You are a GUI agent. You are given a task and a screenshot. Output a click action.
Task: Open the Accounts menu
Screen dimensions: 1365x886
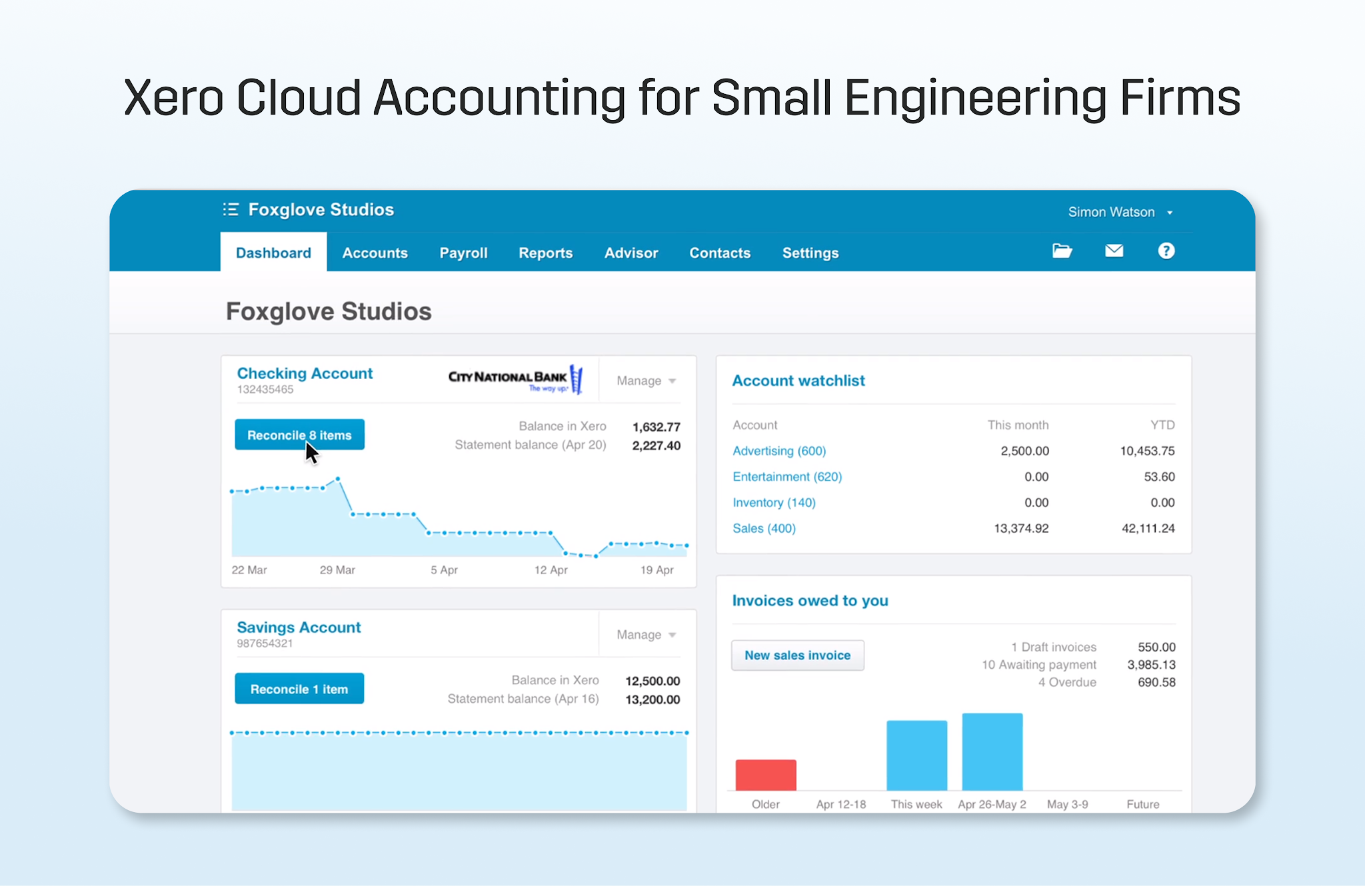(375, 253)
